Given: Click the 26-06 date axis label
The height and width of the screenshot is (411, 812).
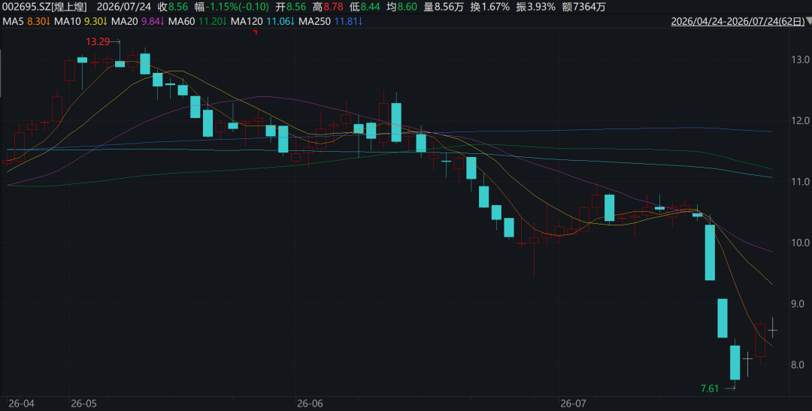Looking at the screenshot, I should click(309, 402).
